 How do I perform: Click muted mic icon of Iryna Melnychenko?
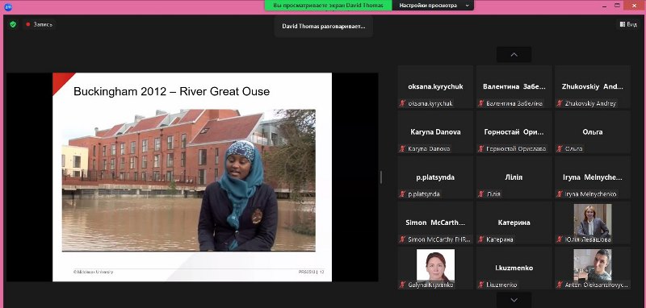(x=560, y=194)
